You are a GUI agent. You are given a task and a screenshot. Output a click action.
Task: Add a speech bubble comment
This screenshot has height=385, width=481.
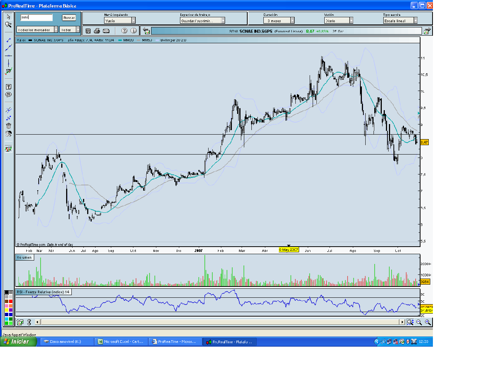coord(8,95)
